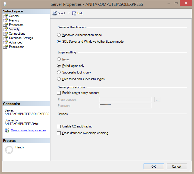Viewport: 194px width, 174px height.
Task: Click the server icon in title bar
Action: pyautogui.click(x=5, y=4)
